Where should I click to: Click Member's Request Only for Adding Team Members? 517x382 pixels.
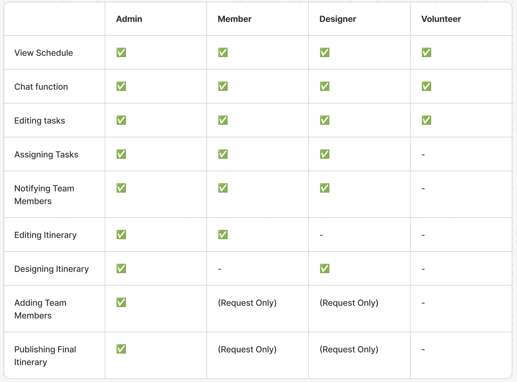[247, 303]
